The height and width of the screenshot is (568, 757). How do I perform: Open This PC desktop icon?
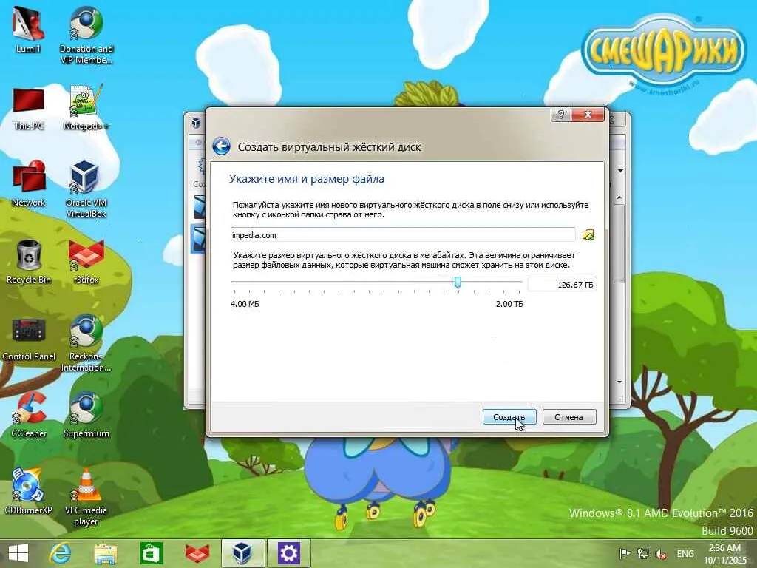tap(29, 108)
